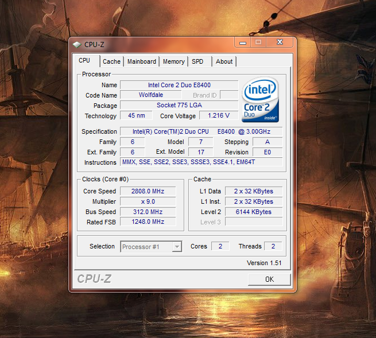The image size is (376, 338).
Task: Click the L1 Inst. cache value
Action: tap(254, 201)
